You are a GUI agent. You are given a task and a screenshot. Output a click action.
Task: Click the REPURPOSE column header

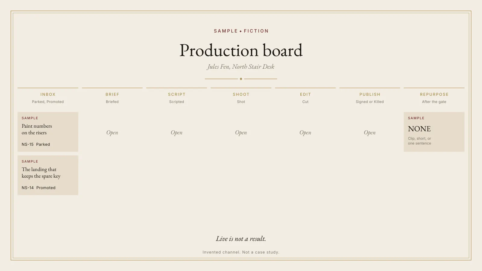coord(434,94)
